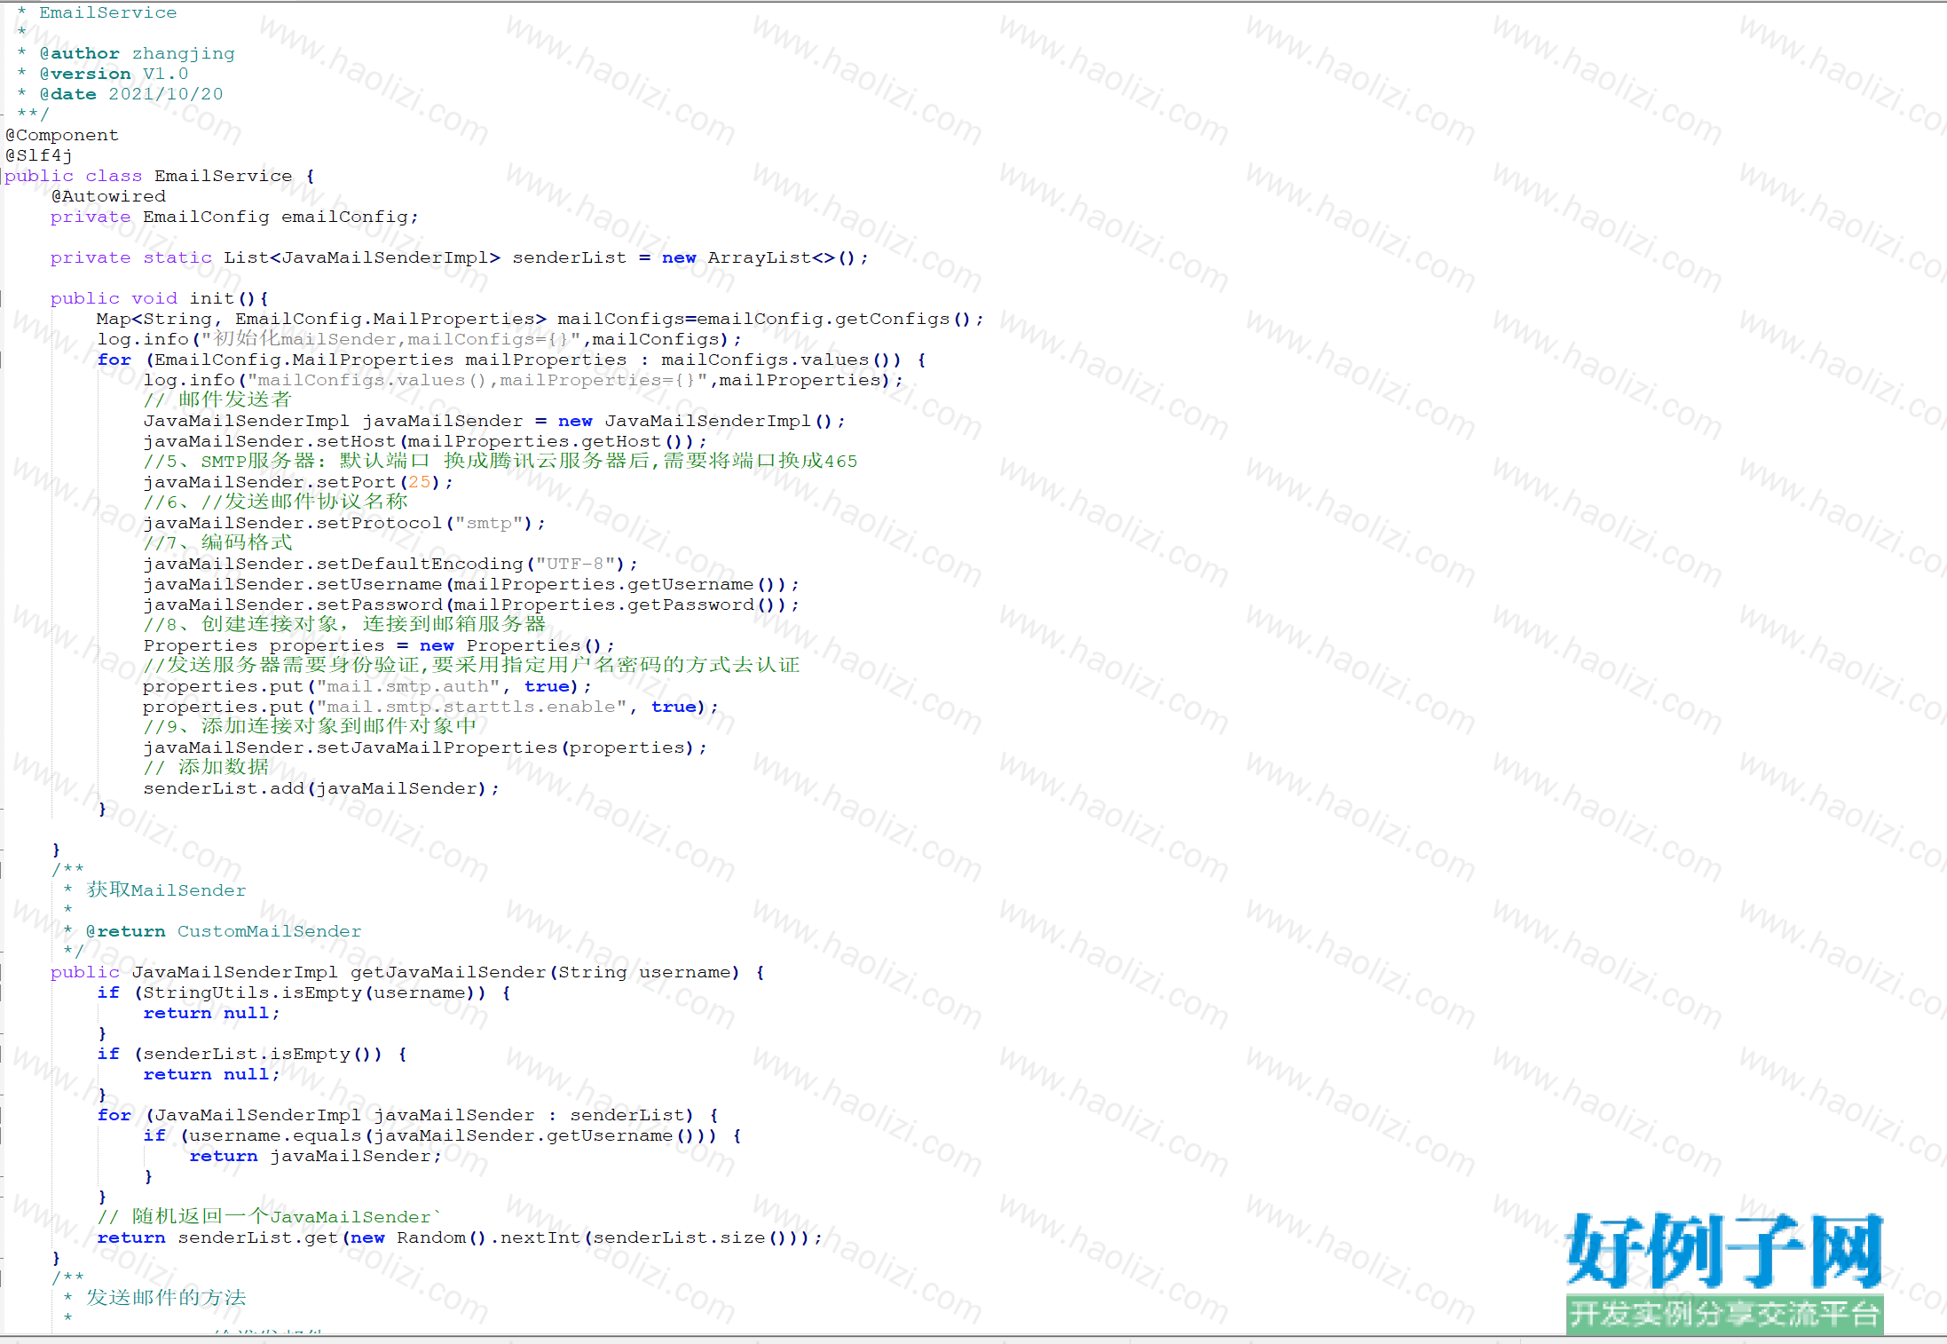This screenshot has width=1947, height=1344.
Task: Click the 'javaMailSender.setPort(25);' line
Action: 298,482
